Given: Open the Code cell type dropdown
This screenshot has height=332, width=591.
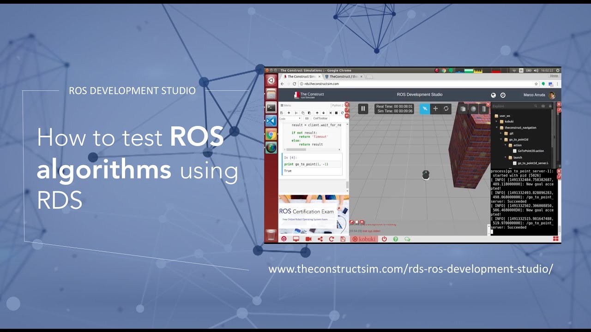Looking at the screenshot, I should (x=290, y=119).
